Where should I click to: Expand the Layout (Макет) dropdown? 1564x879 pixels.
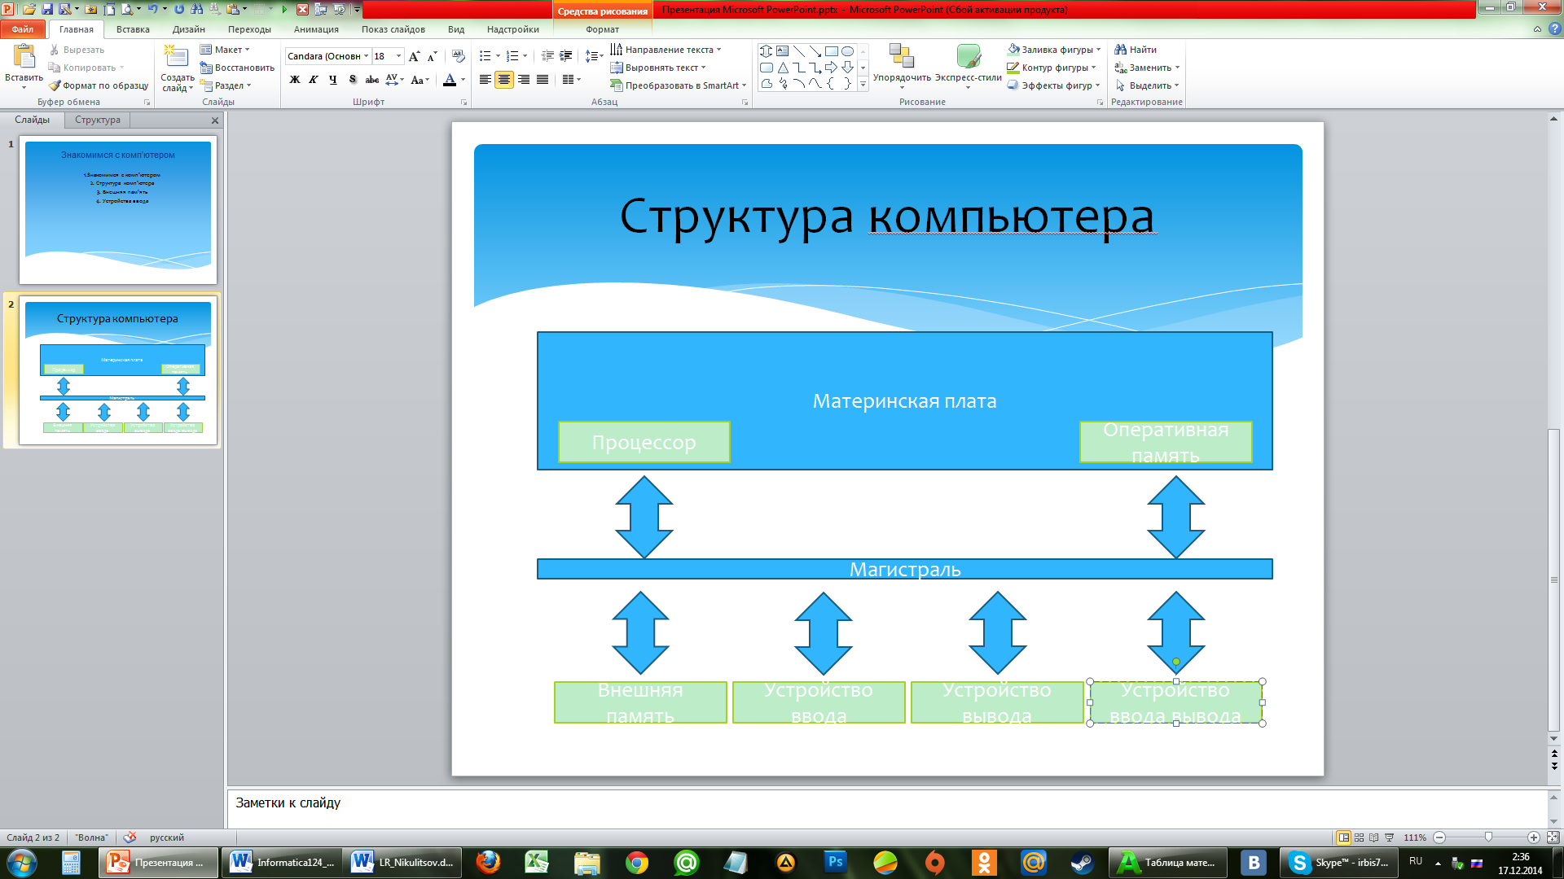(x=226, y=50)
